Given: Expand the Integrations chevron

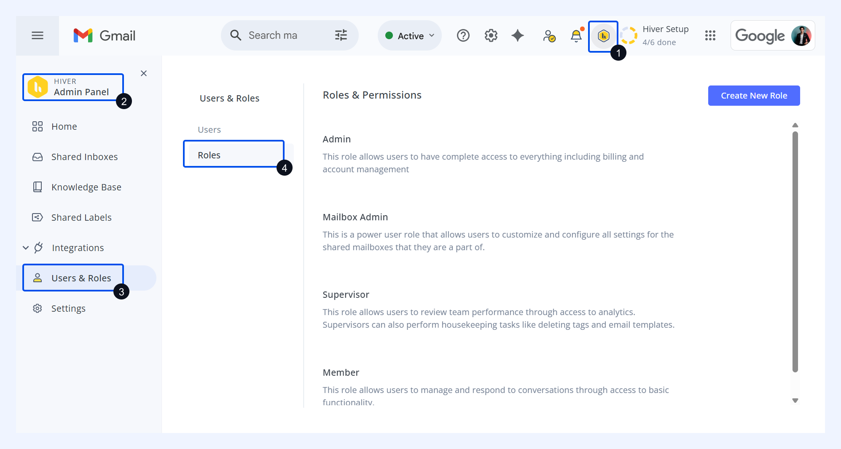Looking at the screenshot, I should tap(26, 248).
